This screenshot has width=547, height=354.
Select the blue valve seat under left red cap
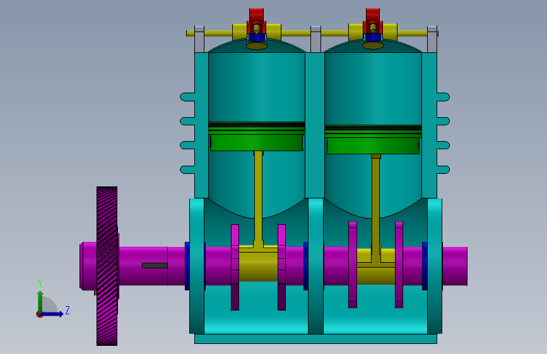click(x=256, y=37)
